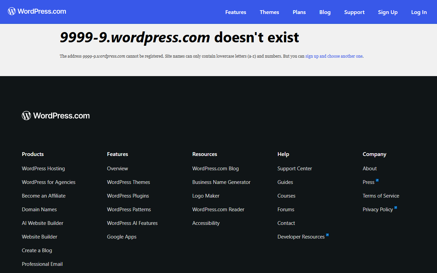Select Log In in the header
This screenshot has width=437, height=273.
[x=419, y=12]
